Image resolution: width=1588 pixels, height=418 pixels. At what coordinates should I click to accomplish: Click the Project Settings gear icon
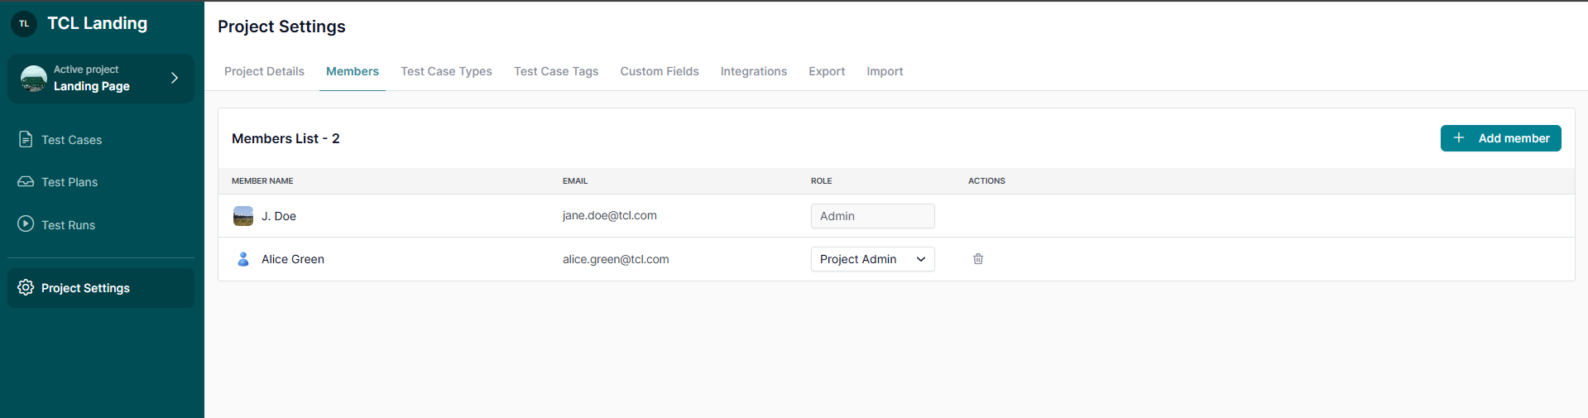pyautogui.click(x=26, y=287)
